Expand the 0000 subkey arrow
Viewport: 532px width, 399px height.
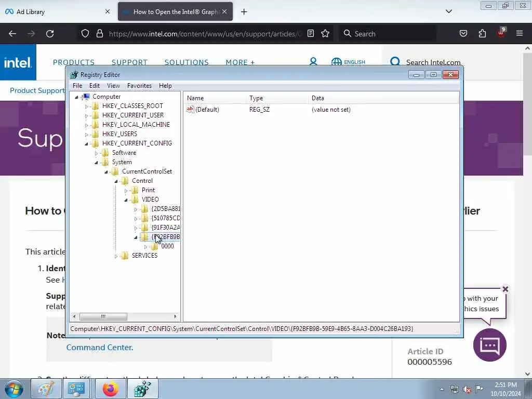tap(145, 247)
